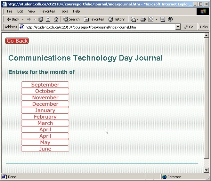Open the Forward history dropdown arrow
The width and height of the screenshot is (211, 181).
(x=35, y=20)
